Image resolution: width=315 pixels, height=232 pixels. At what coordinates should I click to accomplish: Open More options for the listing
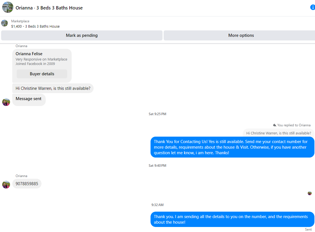click(x=239, y=35)
